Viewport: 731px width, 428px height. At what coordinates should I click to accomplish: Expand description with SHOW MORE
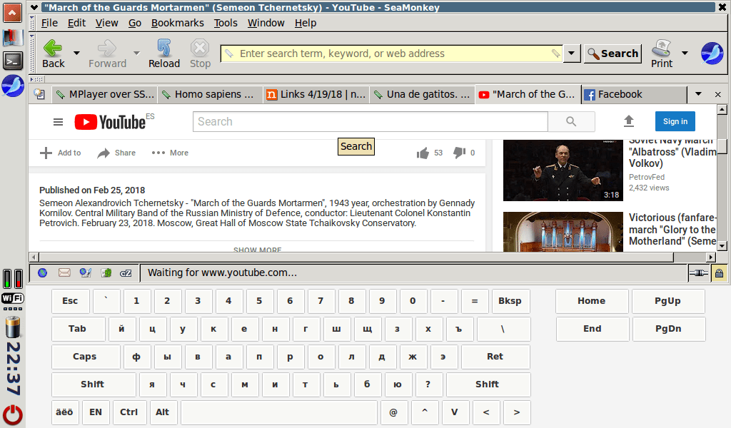[x=257, y=250]
